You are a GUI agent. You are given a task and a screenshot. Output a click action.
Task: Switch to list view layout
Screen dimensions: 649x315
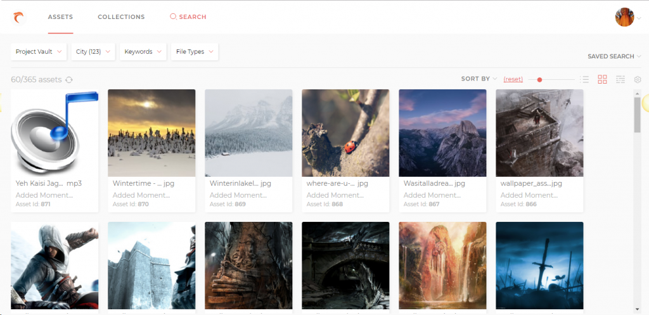[x=585, y=79]
